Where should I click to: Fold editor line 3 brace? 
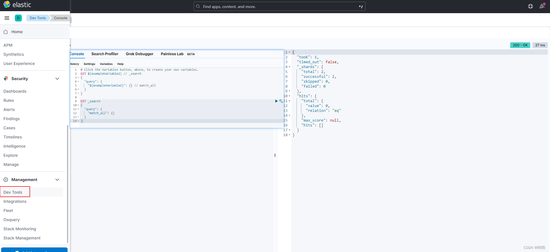pyautogui.click(x=78, y=78)
